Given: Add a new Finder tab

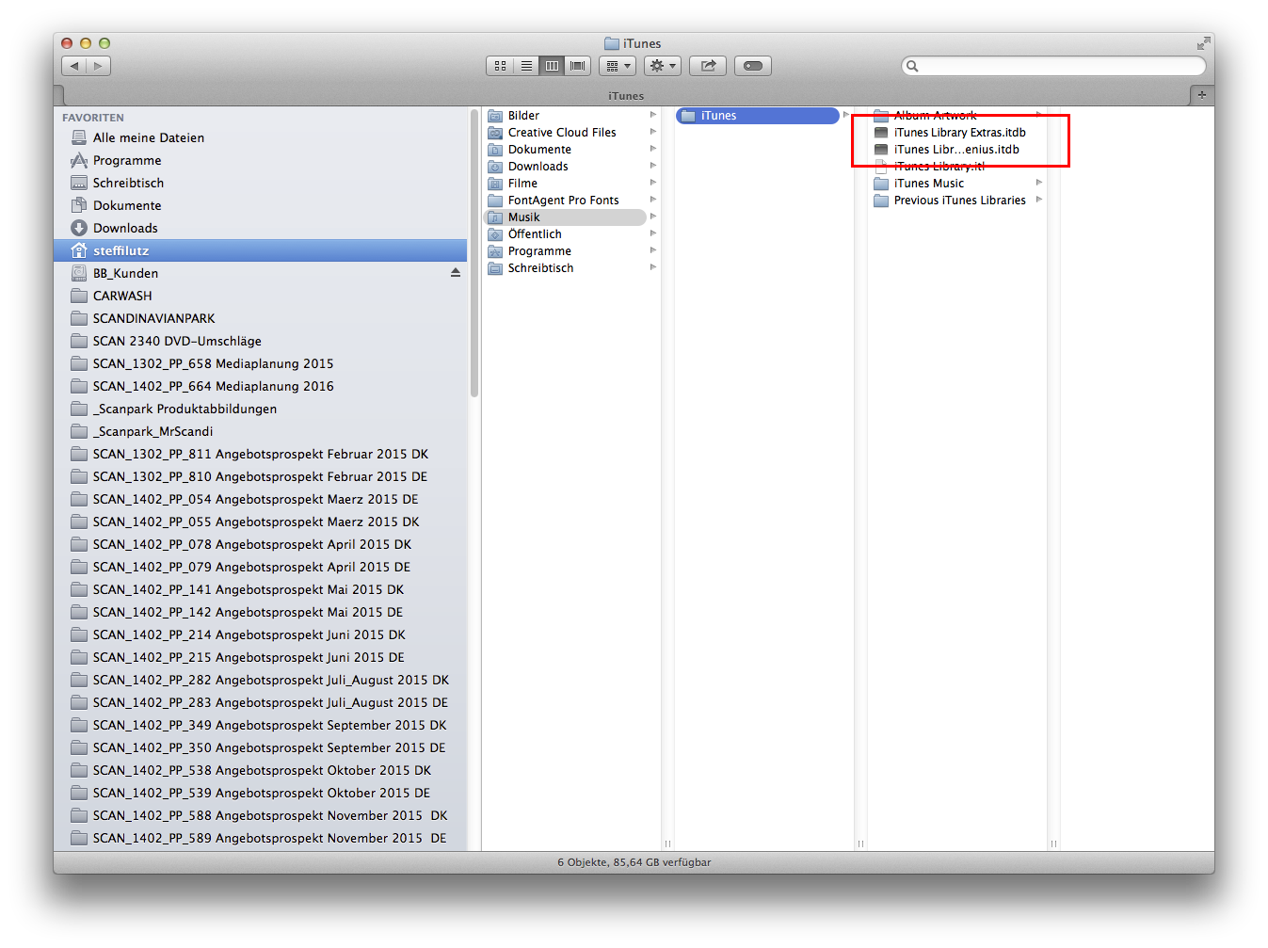Looking at the screenshot, I should [1201, 95].
